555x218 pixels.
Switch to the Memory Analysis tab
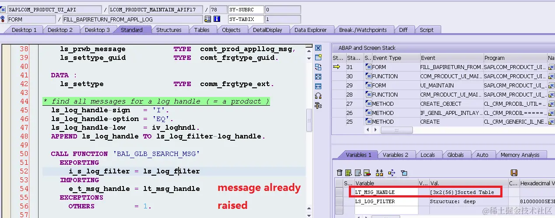coord(520,155)
